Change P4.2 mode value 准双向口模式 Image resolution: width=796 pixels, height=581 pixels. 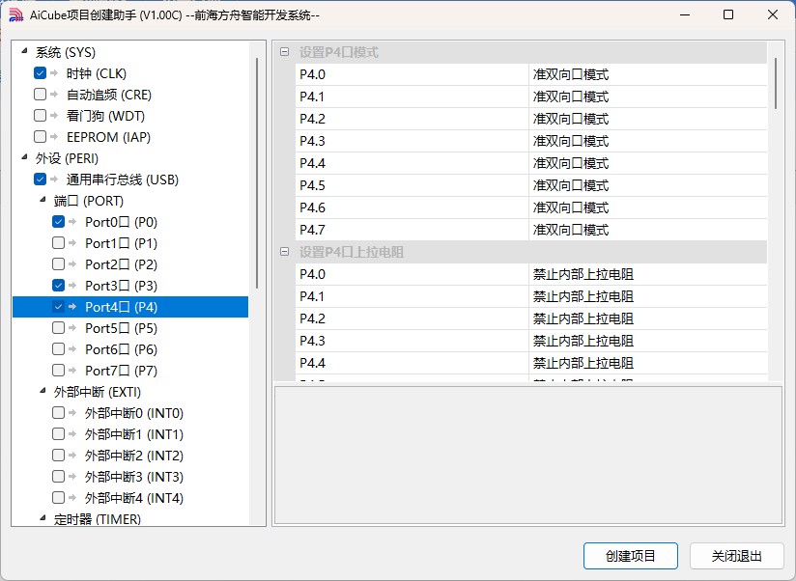pos(647,119)
